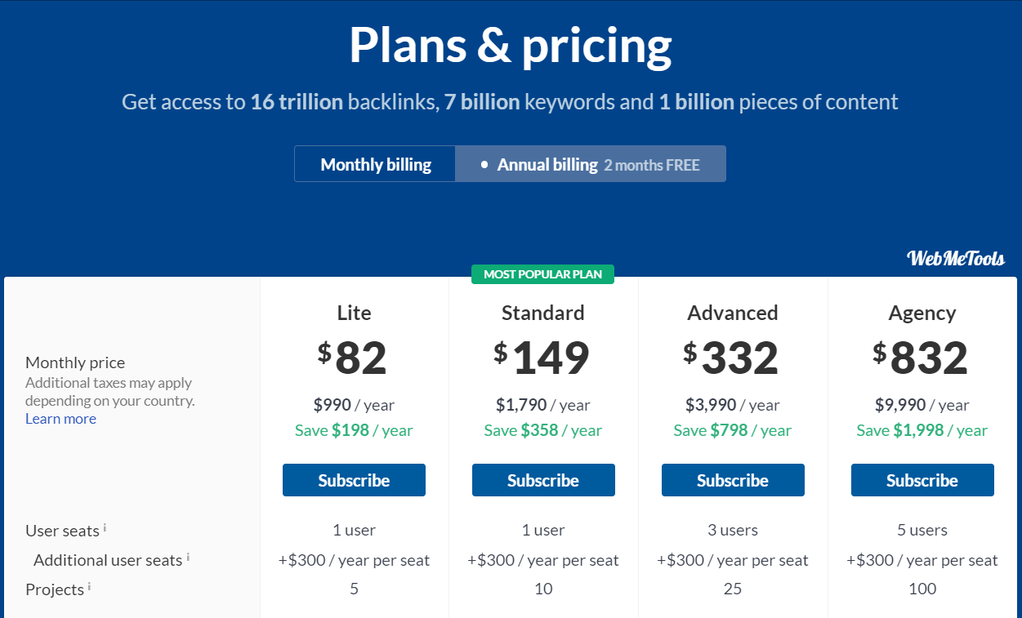Subscribe to the Advanced plan

[x=733, y=480]
